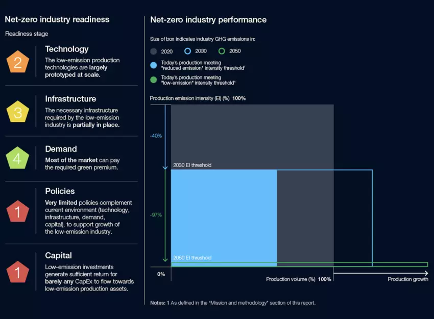The height and width of the screenshot is (319, 434).
Task: Click the green Demand readiness pentagon
Action: [18, 158]
